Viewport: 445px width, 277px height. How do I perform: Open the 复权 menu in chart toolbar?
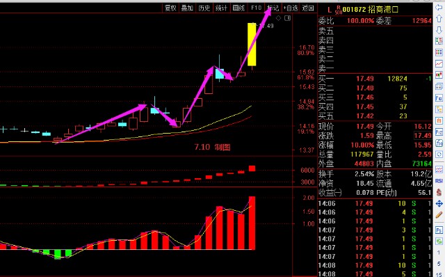click(170, 8)
